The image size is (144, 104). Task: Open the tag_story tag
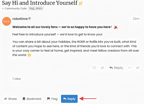coord(36,8)
